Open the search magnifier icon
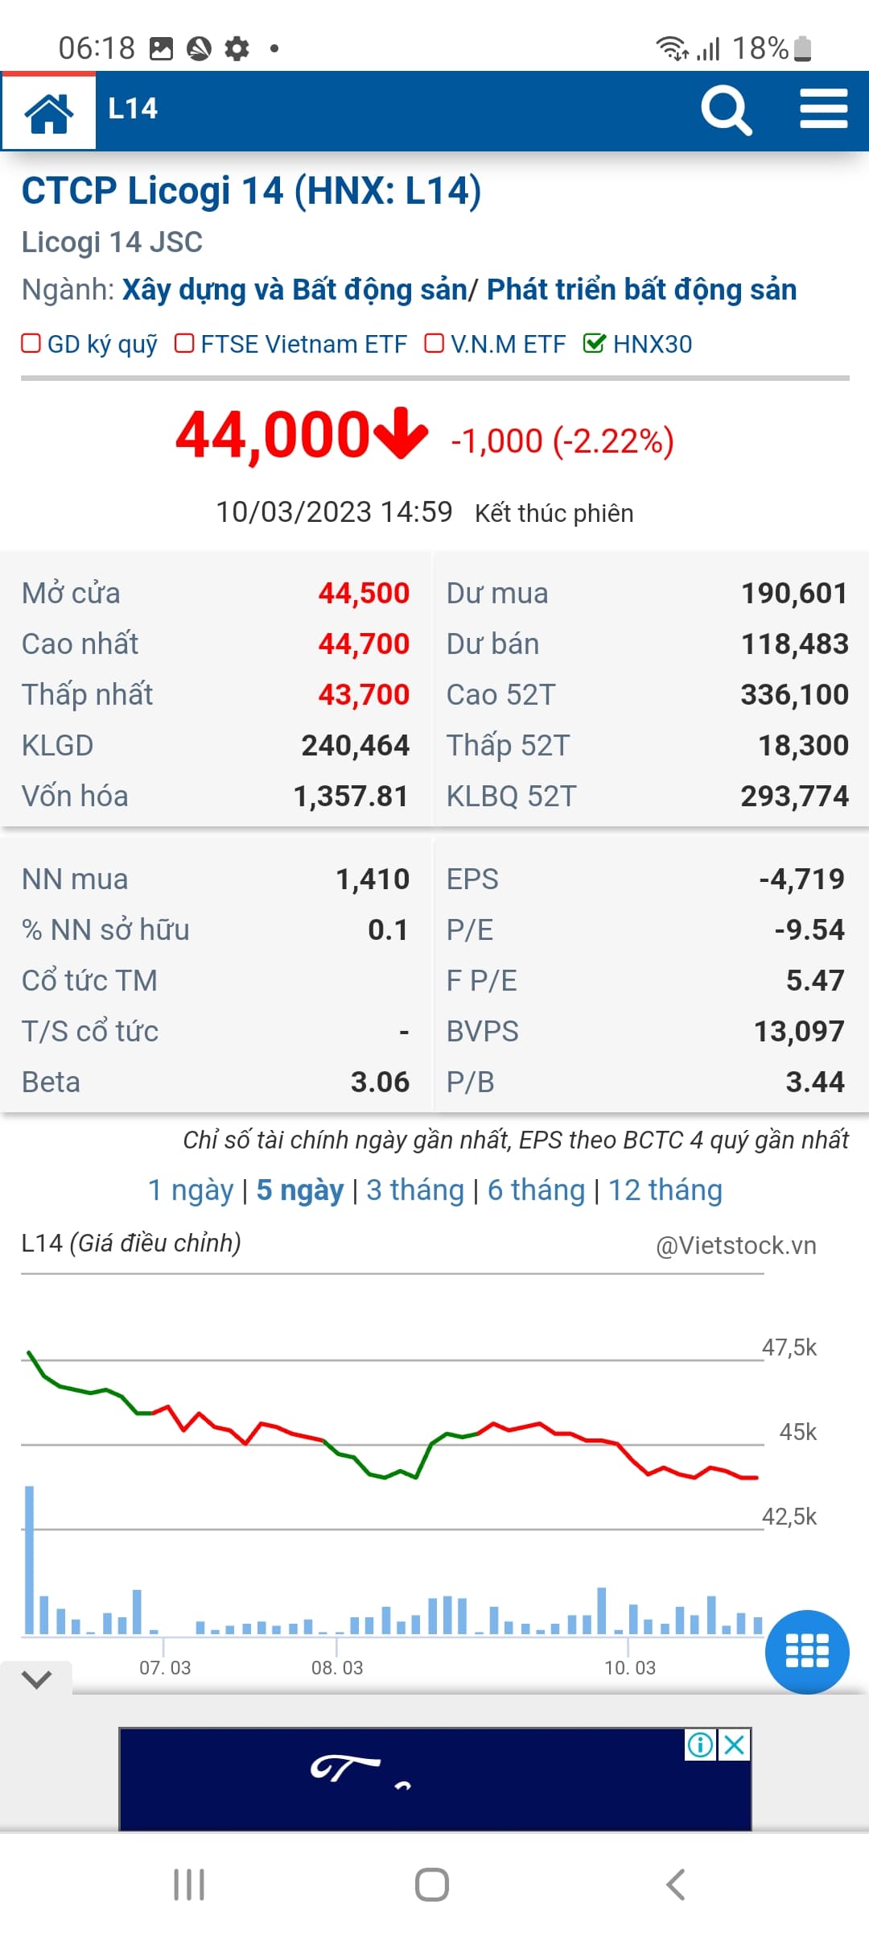The image size is (869, 1933). point(726,110)
